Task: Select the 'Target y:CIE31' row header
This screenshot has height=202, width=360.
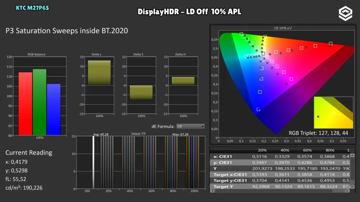Action: point(230,181)
